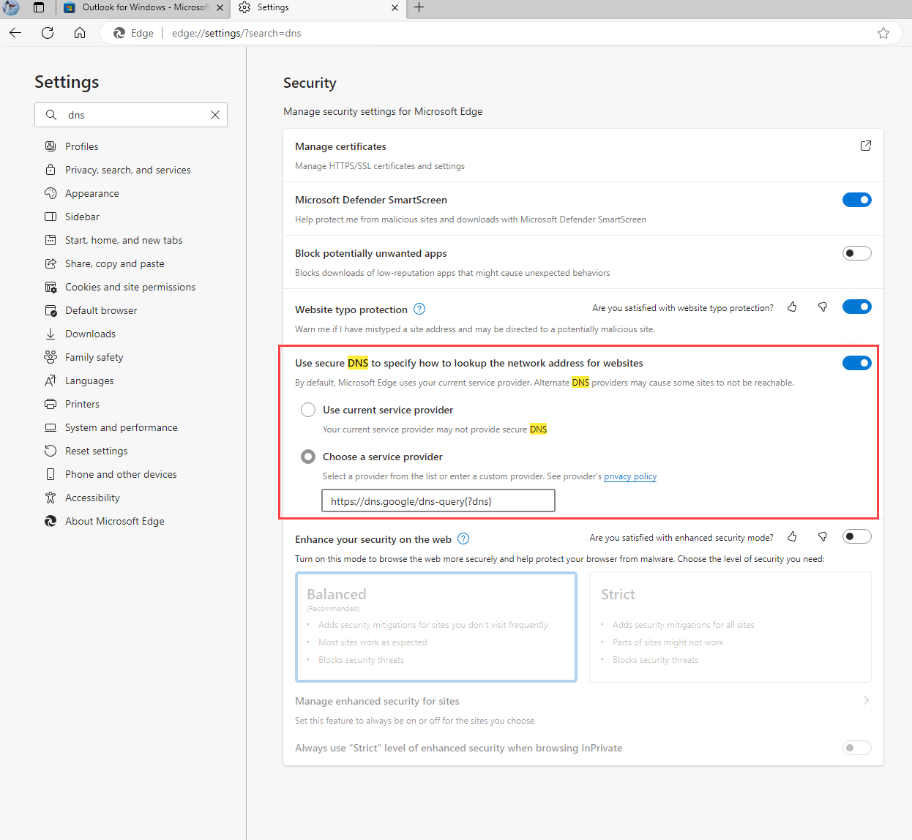This screenshot has width=912, height=840.
Task: Disable Website typo protection toggle
Action: [x=857, y=307]
